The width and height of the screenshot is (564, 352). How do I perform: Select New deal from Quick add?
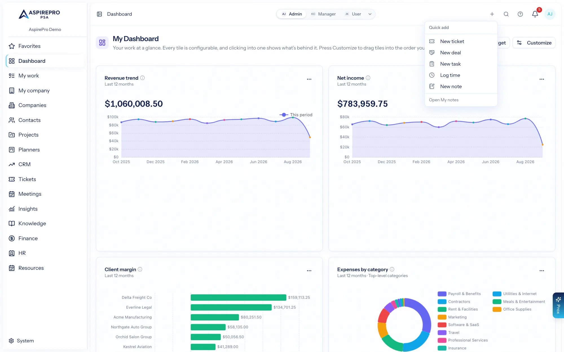pyautogui.click(x=461, y=53)
